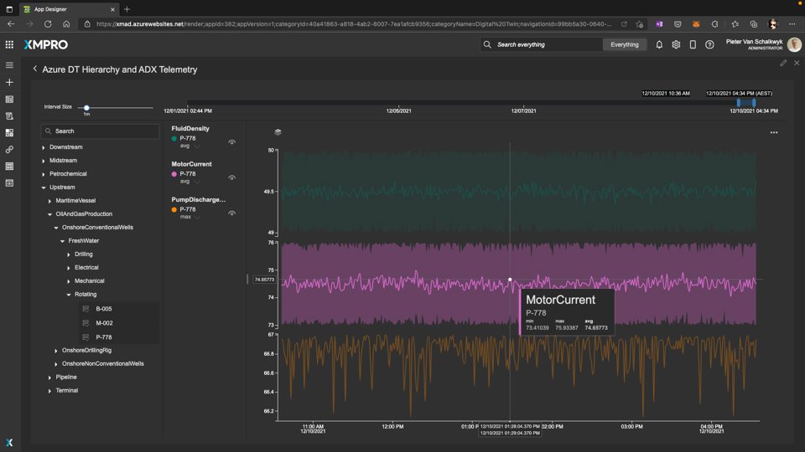Open the settings gear in header
The height and width of the screenshot is (452, 805).
click(x=676, y=44)
